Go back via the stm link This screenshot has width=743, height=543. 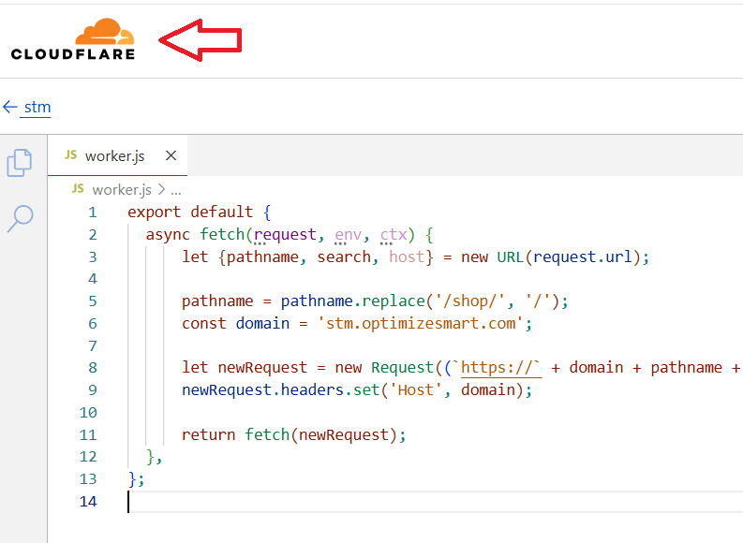pos(37,107)
